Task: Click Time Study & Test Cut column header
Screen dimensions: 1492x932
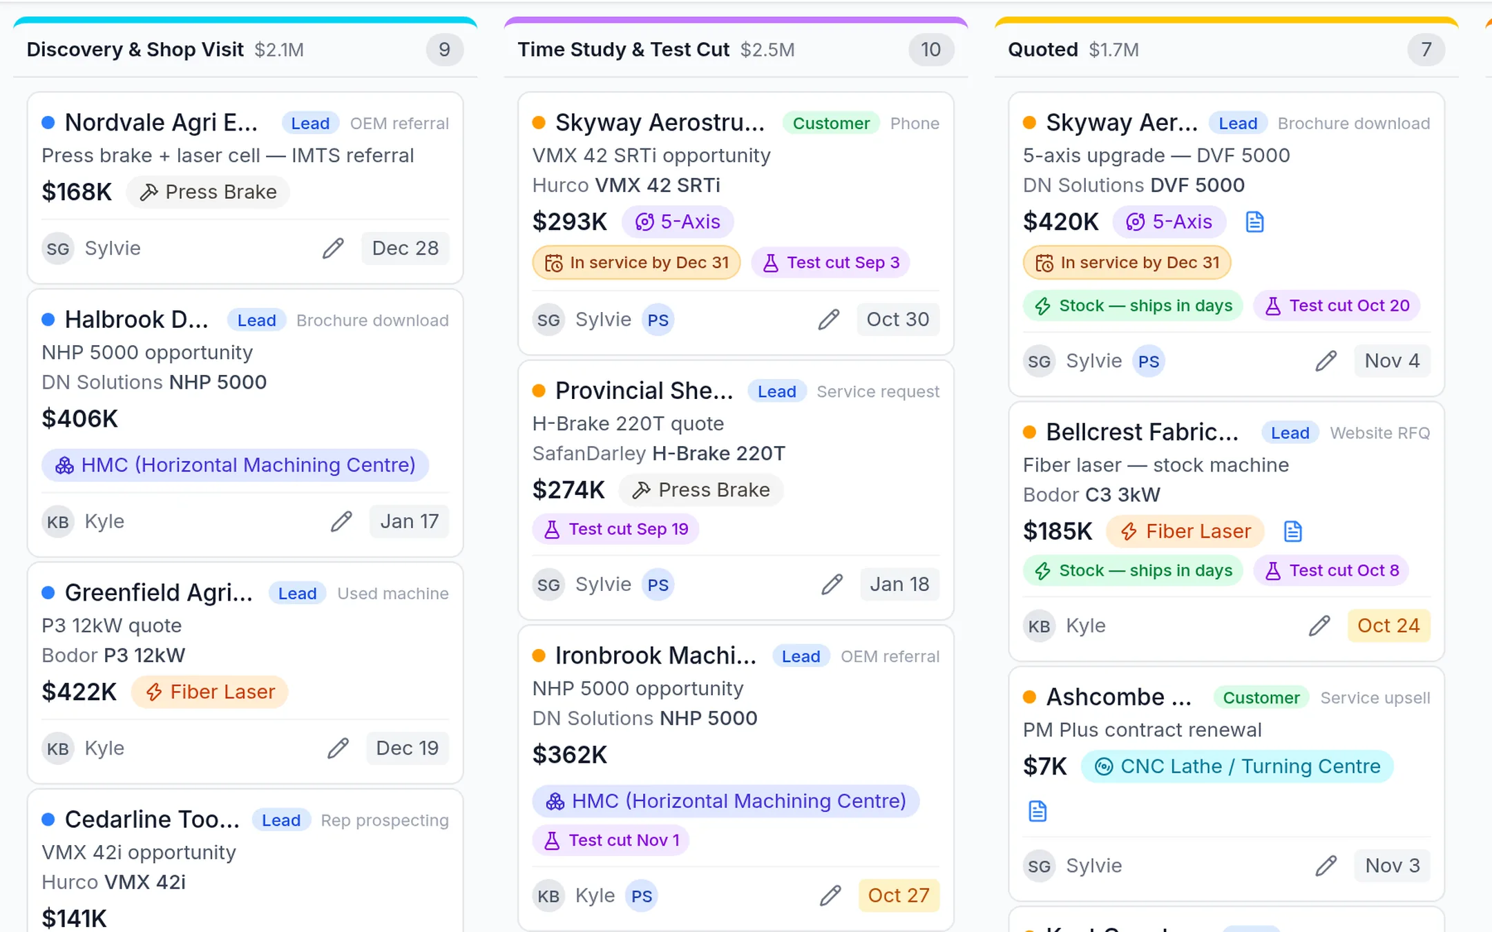Action: [x=736, y=50]
